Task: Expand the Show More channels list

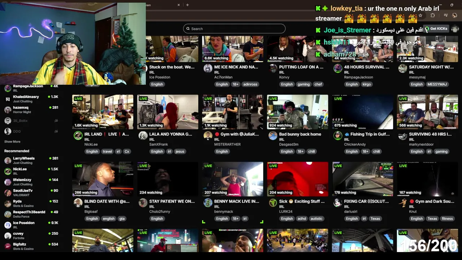Action: point(12,142)
